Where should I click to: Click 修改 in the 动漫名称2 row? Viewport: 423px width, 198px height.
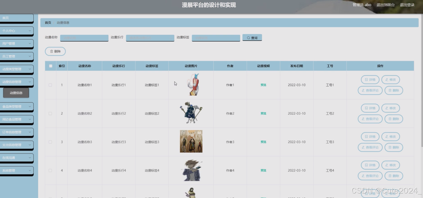click(x=391, y=108)
